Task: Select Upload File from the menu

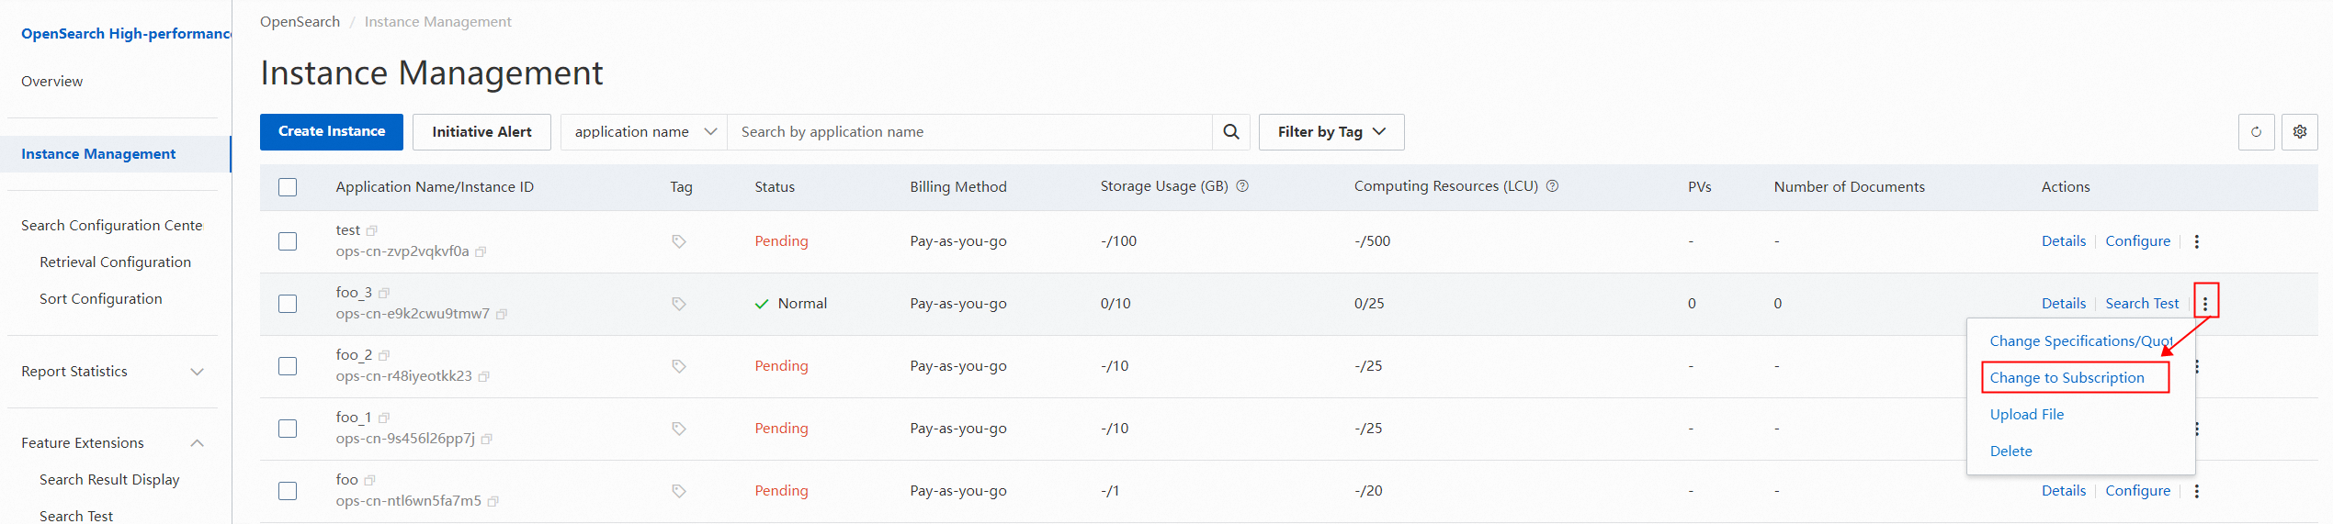Action: (2026, 415)
